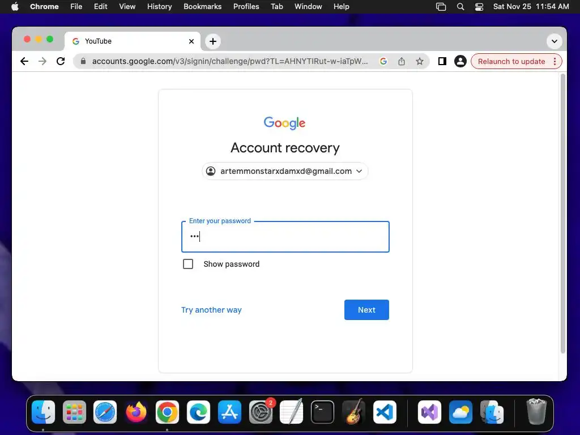
Task: Open a new tab with the plus button
Action: 213,41
